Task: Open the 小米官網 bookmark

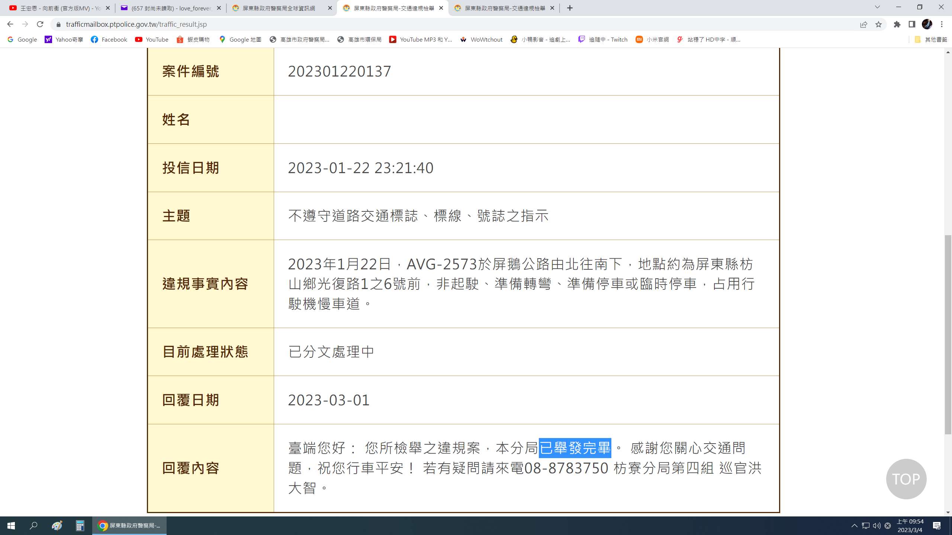Action: point(652,39)
